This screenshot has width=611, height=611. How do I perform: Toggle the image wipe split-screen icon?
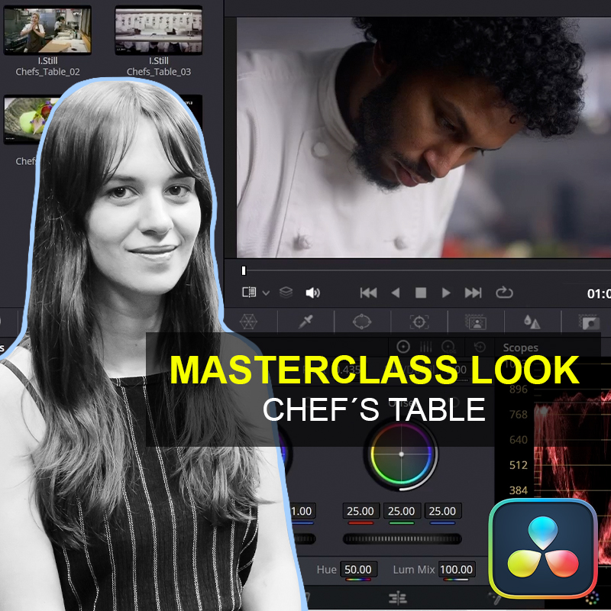(x=249, y=293)
